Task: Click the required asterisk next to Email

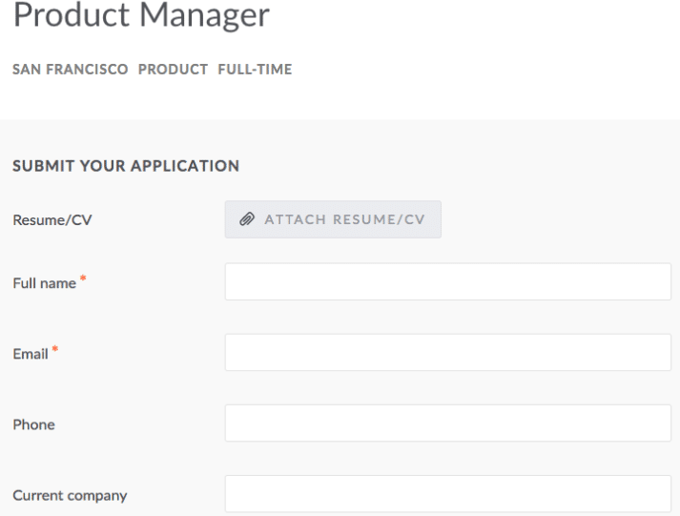Action: point(55,349)
